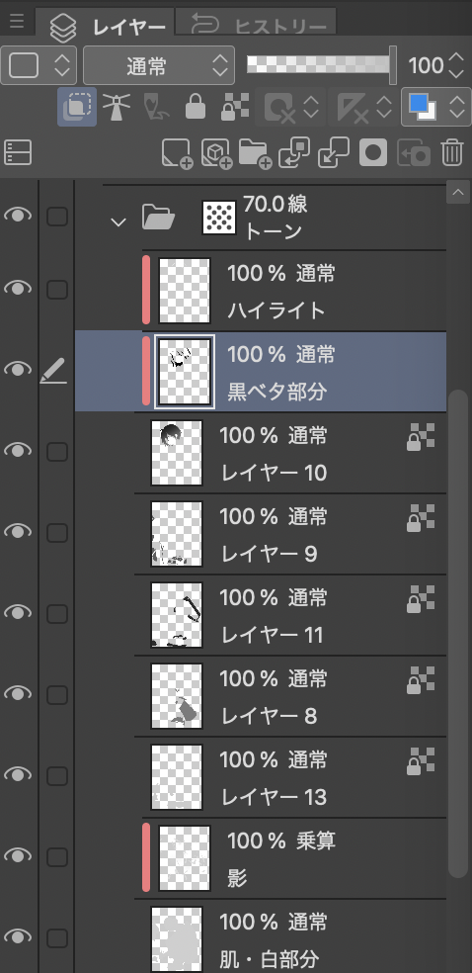Check the box beside レイヤー 9
This screenshot has height=973, width=472.
[x=57, y=532]
